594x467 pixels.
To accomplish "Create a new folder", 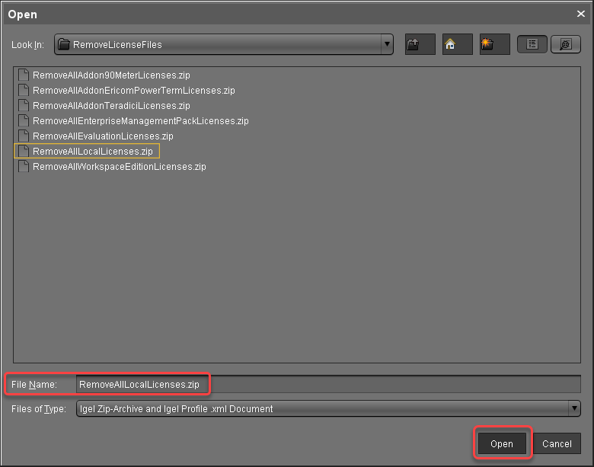I will pos(494,44).
